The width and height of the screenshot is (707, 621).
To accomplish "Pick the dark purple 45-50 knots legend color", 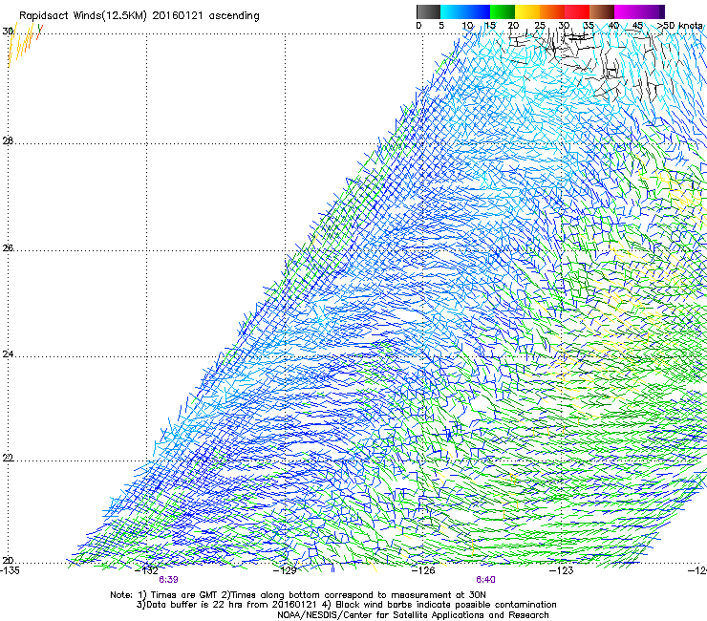I will (x=652, y=11).
